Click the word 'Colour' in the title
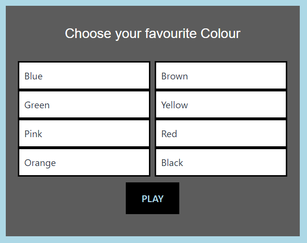This screenshot has height=243, width=307. click(220, 33)
